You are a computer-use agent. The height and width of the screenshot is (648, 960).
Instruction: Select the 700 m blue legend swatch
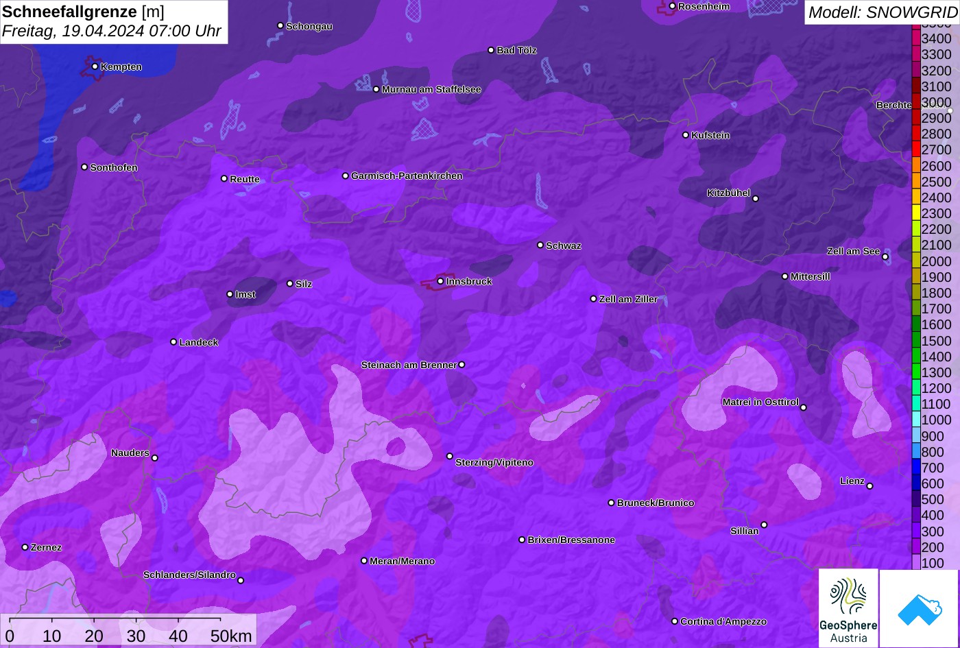click(x=916, y=468)
